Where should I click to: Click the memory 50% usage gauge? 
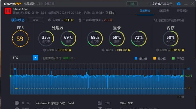(170, 38)
